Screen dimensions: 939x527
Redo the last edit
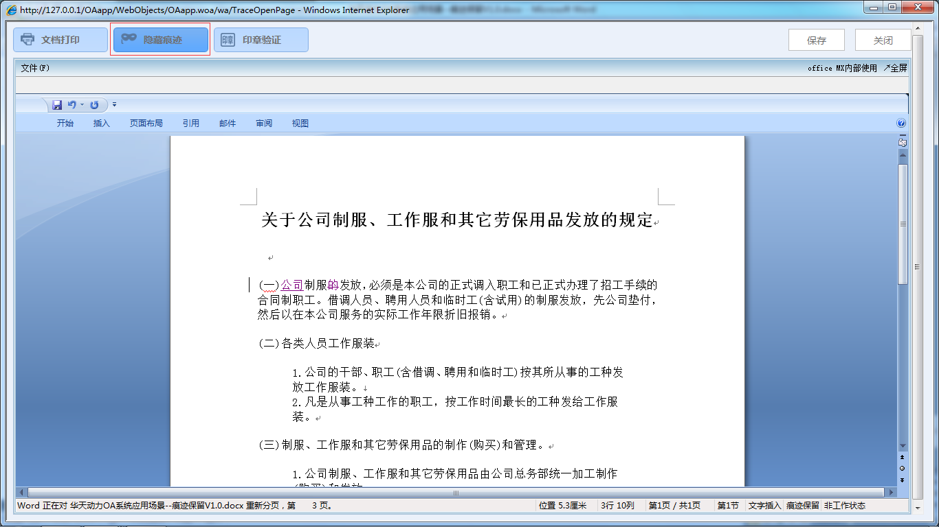click(x=95, y=104)
